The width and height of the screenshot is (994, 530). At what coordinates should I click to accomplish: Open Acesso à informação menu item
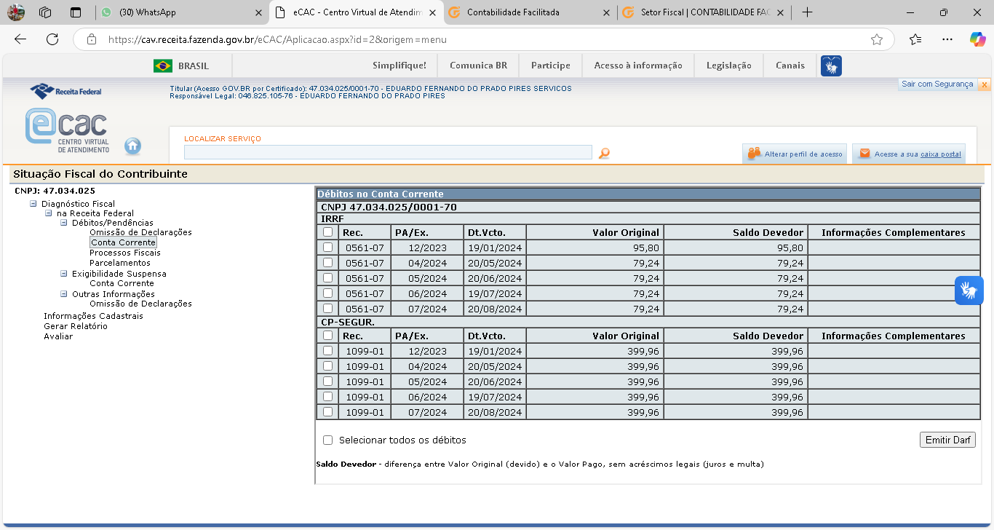click(638, 66)
